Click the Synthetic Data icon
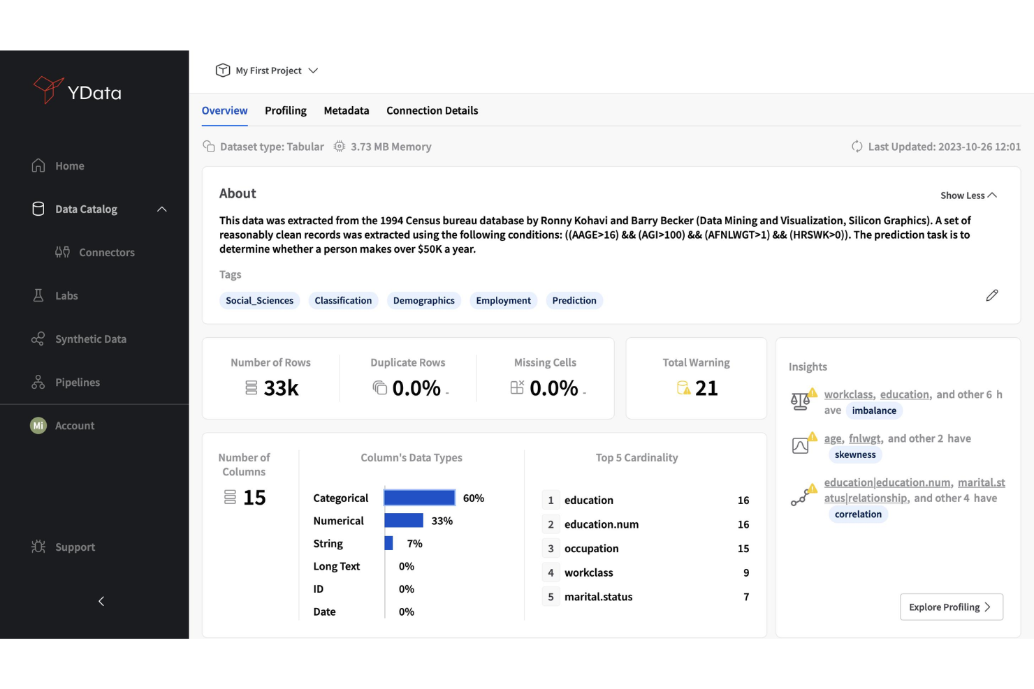1034x689 pixels. tap(38, 339)
